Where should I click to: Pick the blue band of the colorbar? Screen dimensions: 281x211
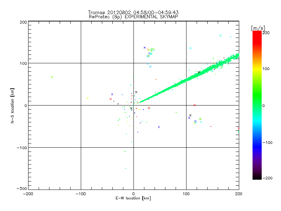[257, 146]
